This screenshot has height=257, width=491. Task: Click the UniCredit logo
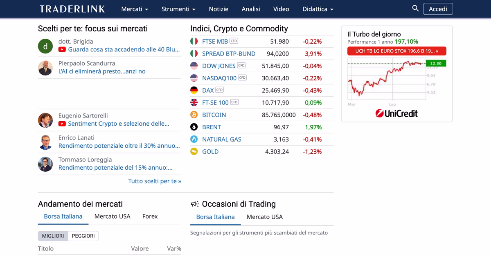[396, 113]
